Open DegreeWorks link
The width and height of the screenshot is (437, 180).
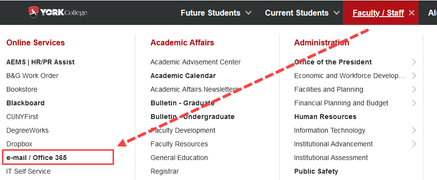tap(27, 130)
